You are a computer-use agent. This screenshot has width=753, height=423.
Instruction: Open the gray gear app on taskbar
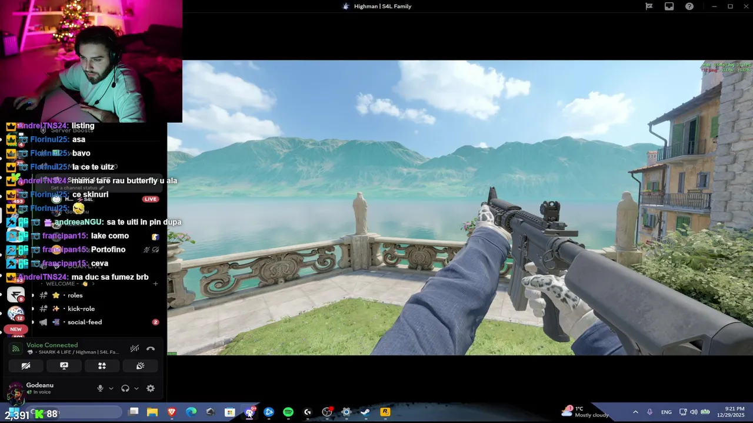pos(346,412)
